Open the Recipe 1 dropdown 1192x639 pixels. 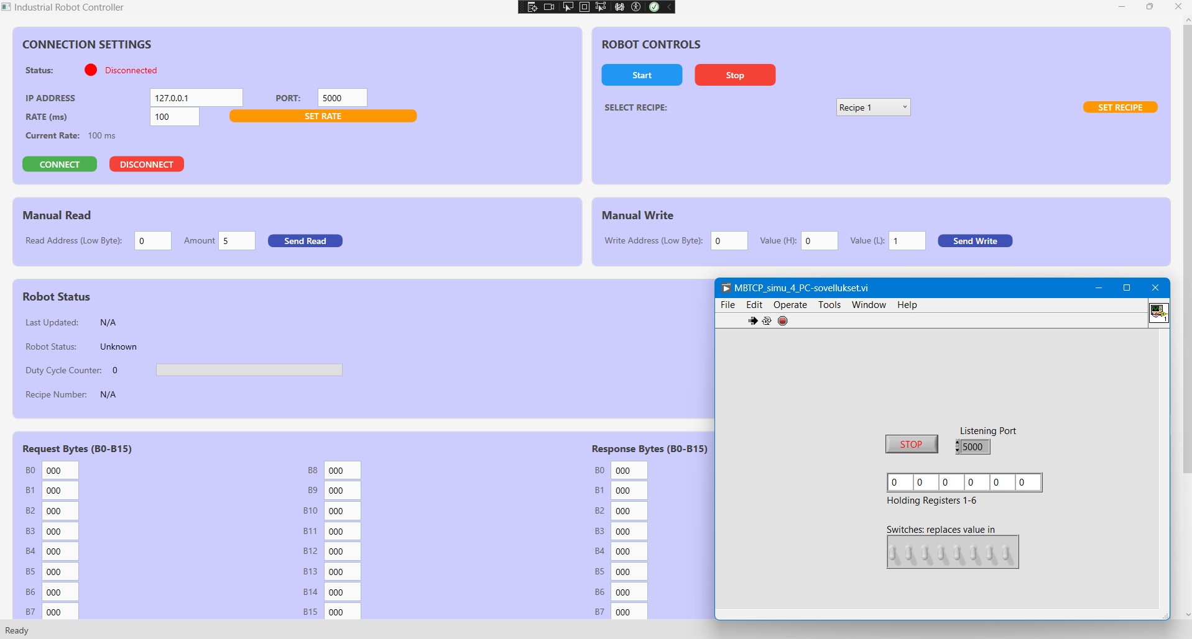[873, 107]
